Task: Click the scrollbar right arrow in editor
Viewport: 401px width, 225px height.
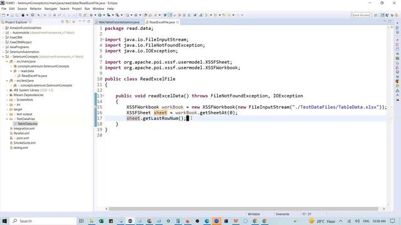Action: point(383,209)
